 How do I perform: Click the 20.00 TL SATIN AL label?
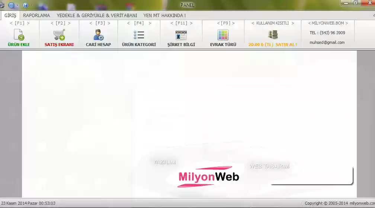(273, 45)
